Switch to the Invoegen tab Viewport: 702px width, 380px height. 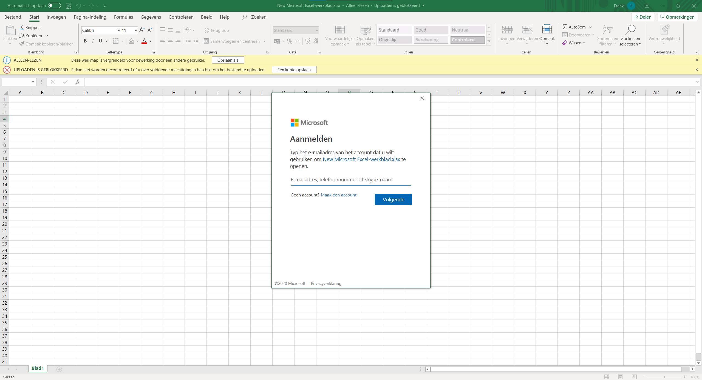[x=56, y=17]
